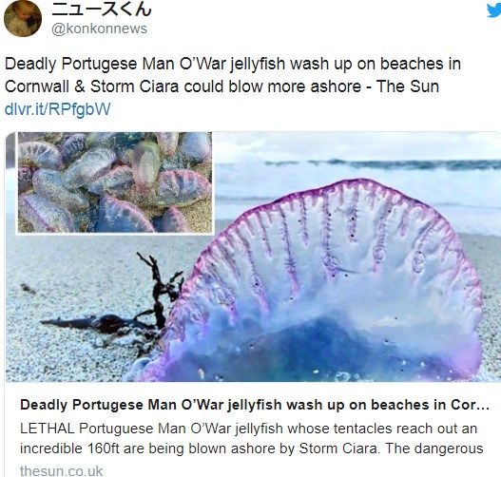This screenshot has height=477, width=501.
Task: Click the bold article card headline
Action: click(255, 405)
